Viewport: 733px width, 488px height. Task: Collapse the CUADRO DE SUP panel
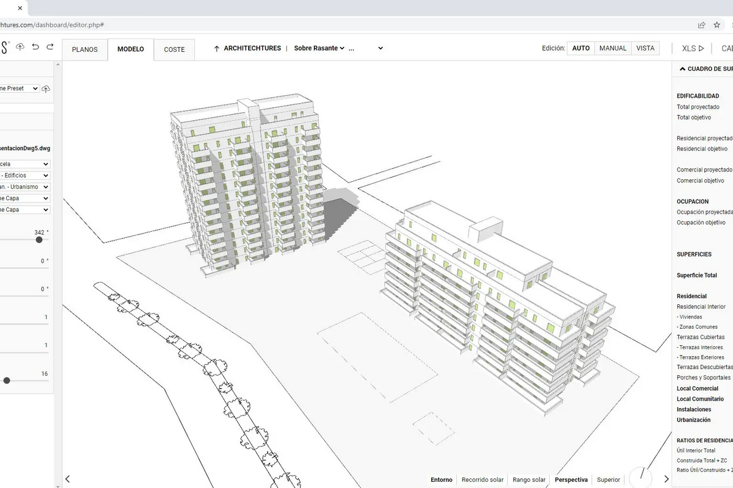pos(682,69)
